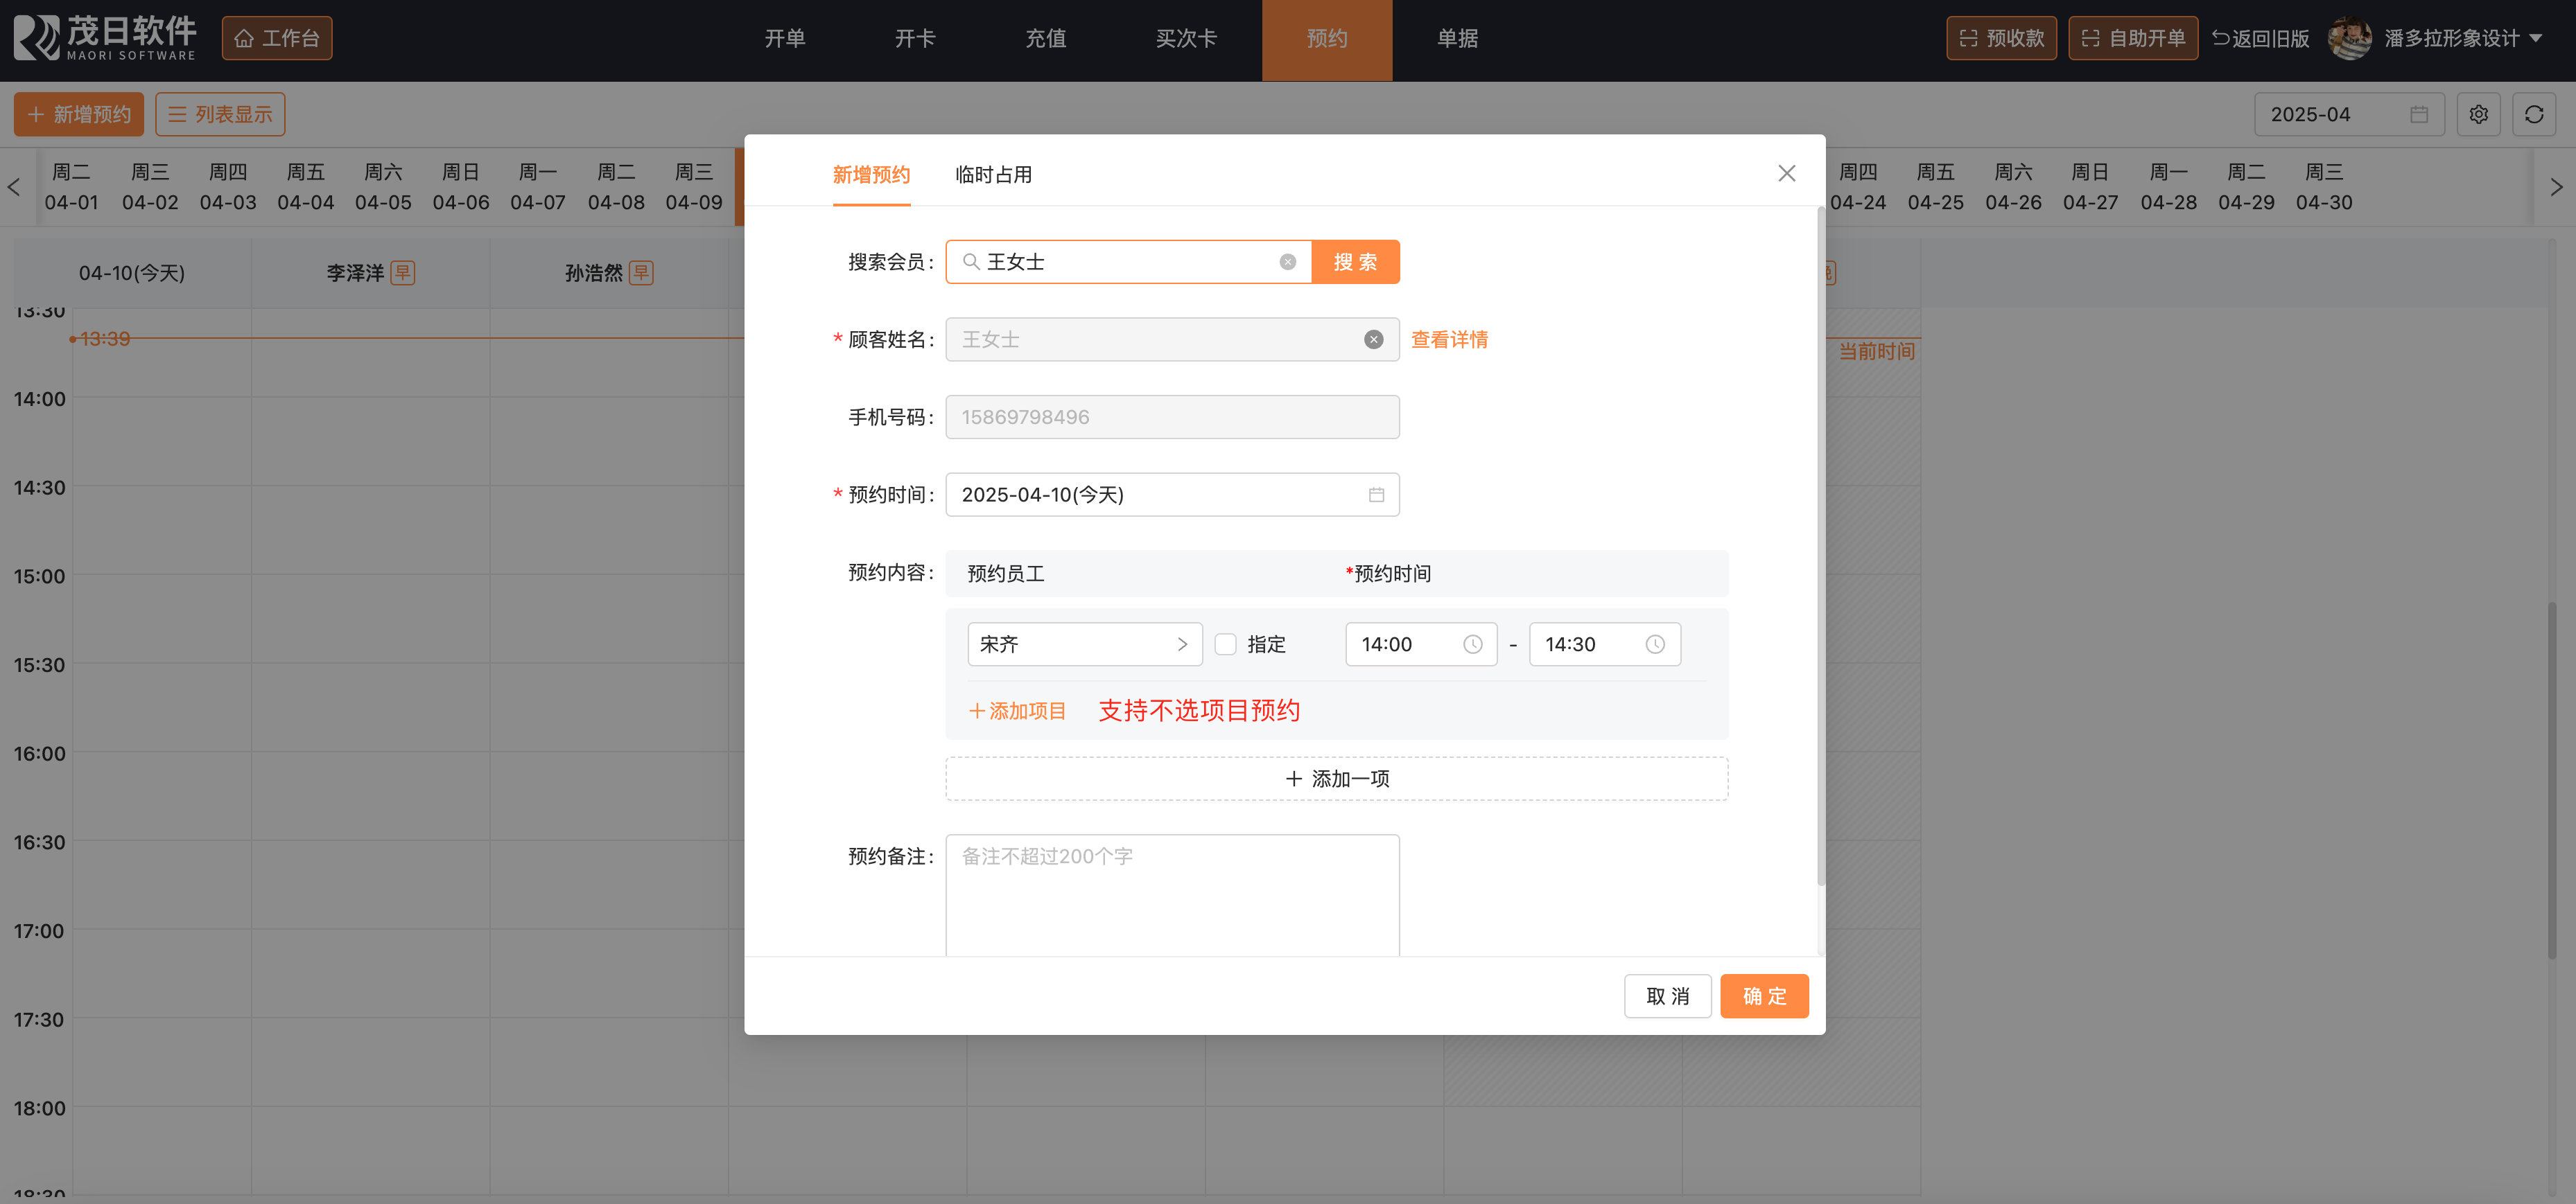Click clock icon in 14:30 end time
Image resolution: width=2576 pixels, height=1204 pixels.
point(1655,644)
